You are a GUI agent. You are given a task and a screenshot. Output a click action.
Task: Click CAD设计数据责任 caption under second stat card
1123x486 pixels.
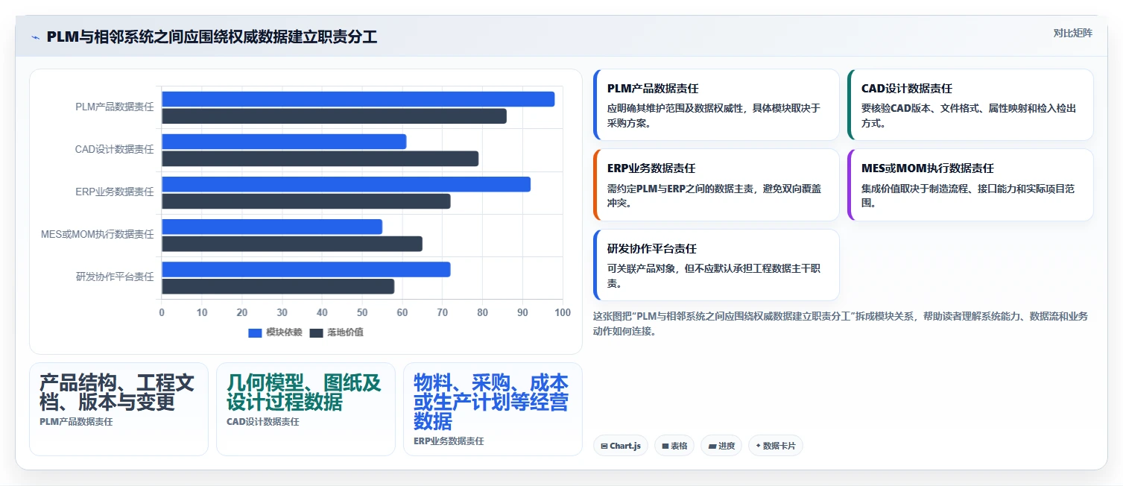[263, 422]
